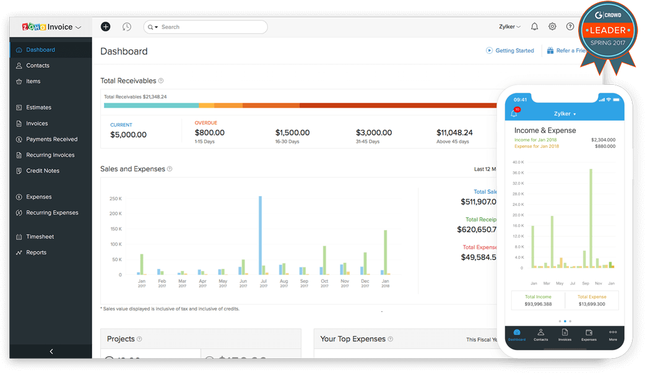
Task: Click the Contacts person icon in sidebar
Action: (x=19, y=66)
